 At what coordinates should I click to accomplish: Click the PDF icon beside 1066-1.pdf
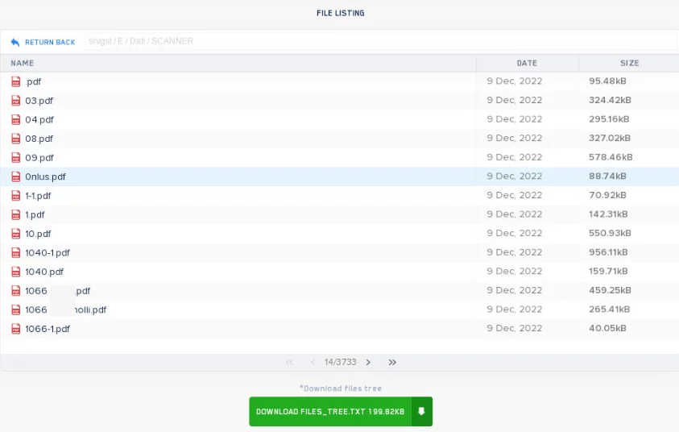click(x=15, y=329)
